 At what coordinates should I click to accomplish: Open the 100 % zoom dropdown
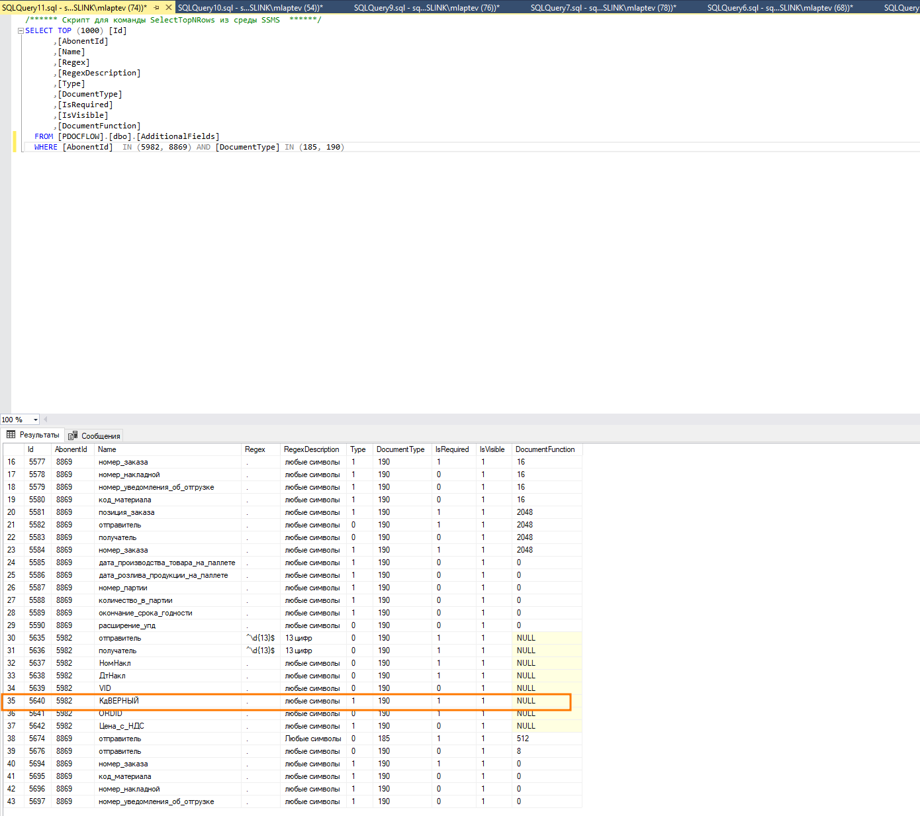point(36,420)
